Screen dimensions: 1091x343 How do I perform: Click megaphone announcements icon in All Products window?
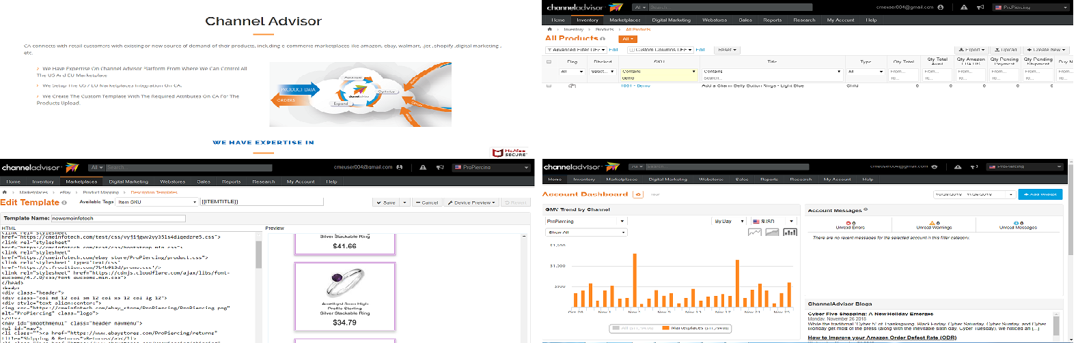980,8
